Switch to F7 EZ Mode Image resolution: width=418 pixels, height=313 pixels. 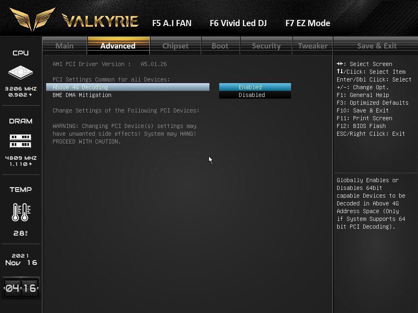308,23
